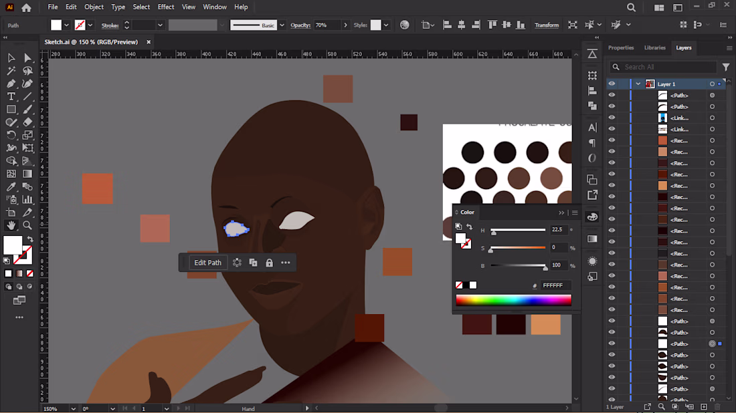Select the Gradient tool
Image resolution: width=736 pixels, height=413 pixels.
tap(27, 174)
